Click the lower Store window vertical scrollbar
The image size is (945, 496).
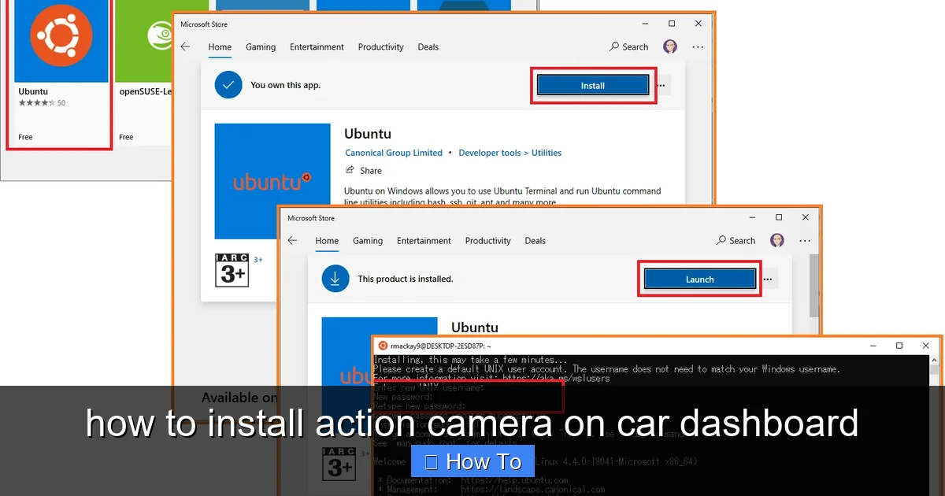pyautogui.click(x=814, y=283)
